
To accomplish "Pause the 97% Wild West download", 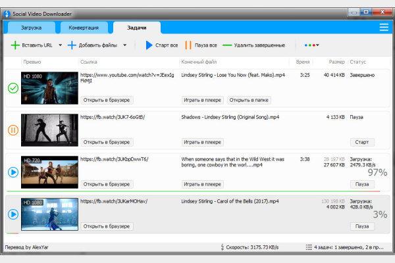I will [361, 184].
